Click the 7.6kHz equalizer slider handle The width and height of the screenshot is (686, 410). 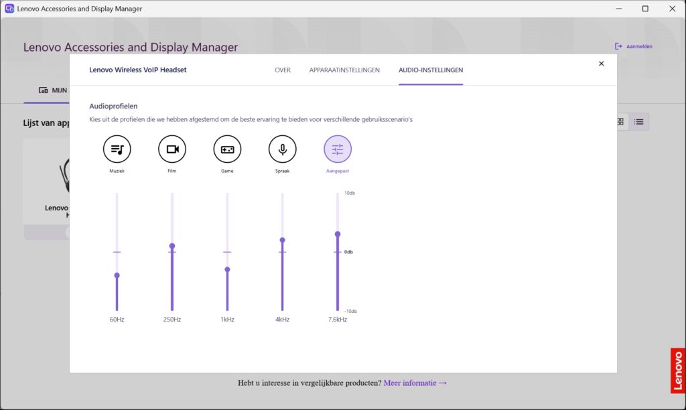(338, 234)
